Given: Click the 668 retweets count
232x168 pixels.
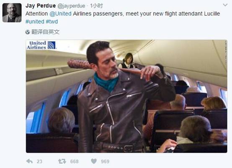Looking at the screenshot, I should click(x=75, y=161).
